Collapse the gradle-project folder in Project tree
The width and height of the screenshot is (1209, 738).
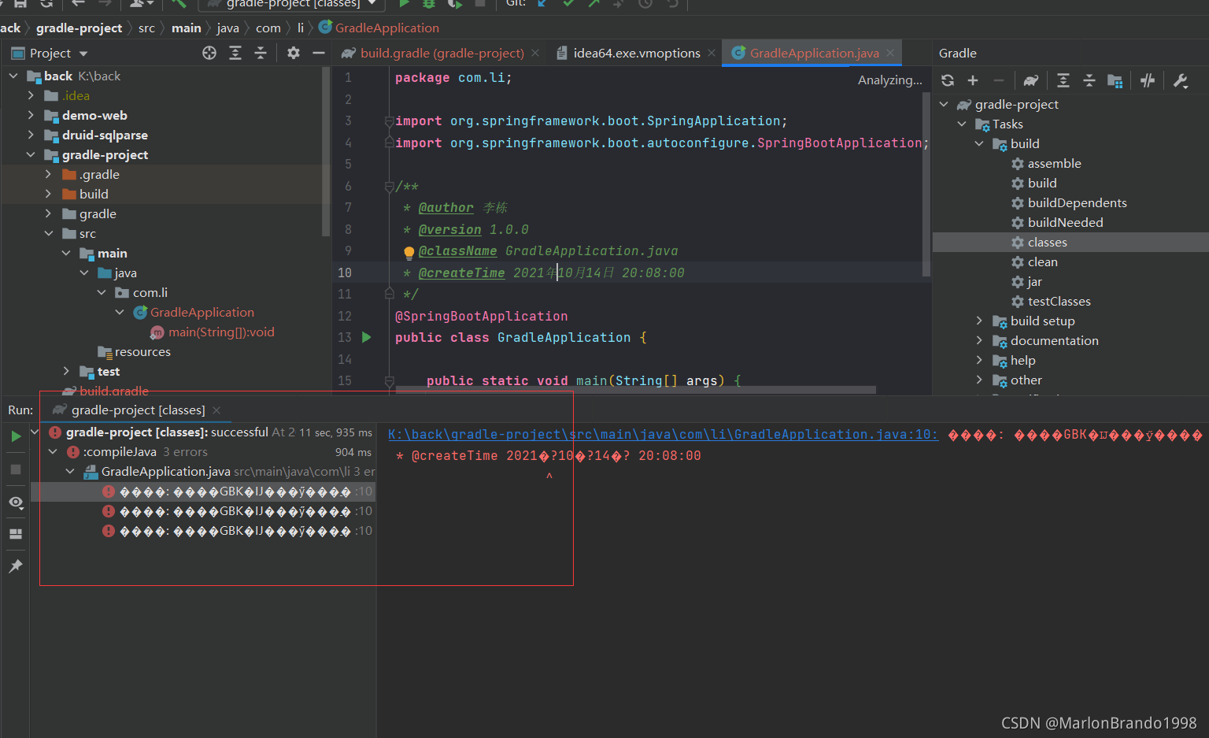tap(31, 154)
